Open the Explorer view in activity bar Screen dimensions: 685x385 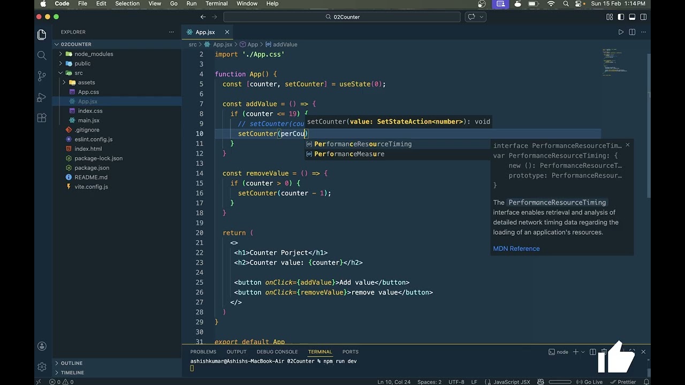42,35
